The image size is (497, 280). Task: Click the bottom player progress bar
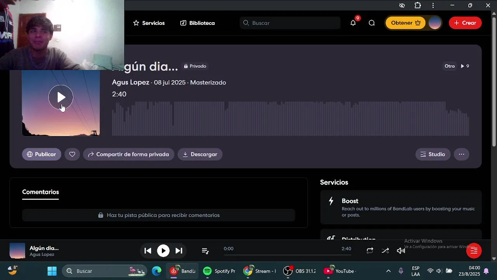tap(287, 255)
